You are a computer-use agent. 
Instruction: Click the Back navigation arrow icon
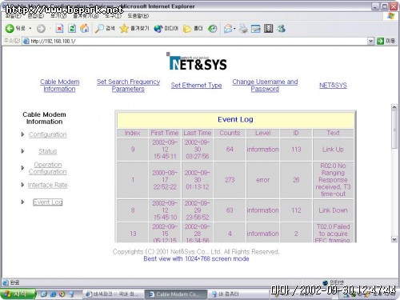(10, 29)
